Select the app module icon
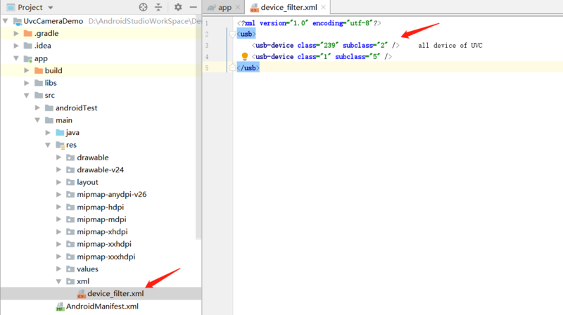The image size is (563, 315). pyautogui.click(x=28, y=58)
